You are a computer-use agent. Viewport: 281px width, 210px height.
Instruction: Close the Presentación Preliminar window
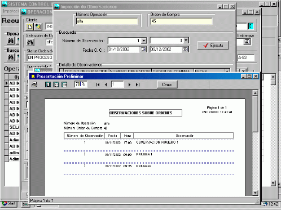[x=256, y=76]
